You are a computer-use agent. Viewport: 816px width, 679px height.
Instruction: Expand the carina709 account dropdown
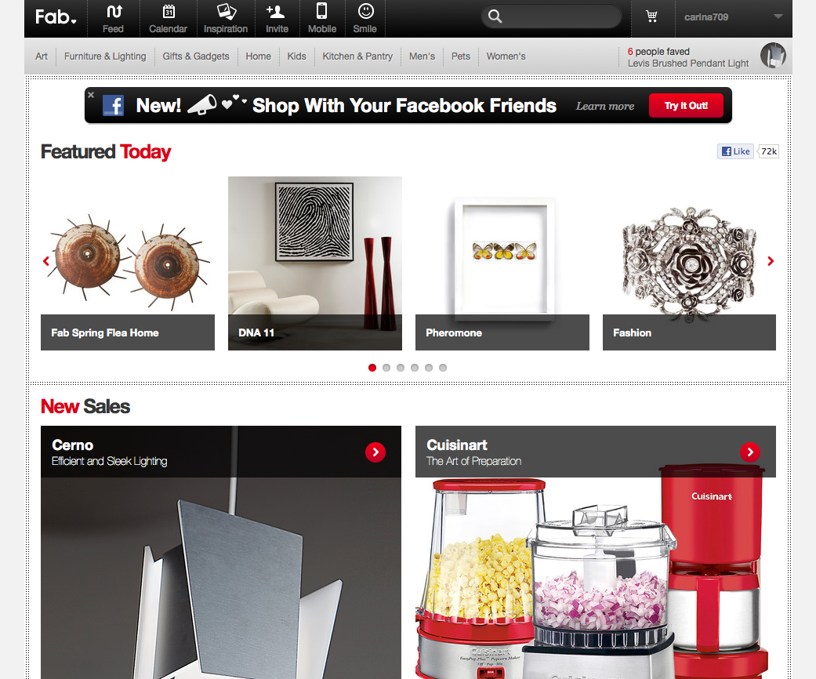(778, 16)
